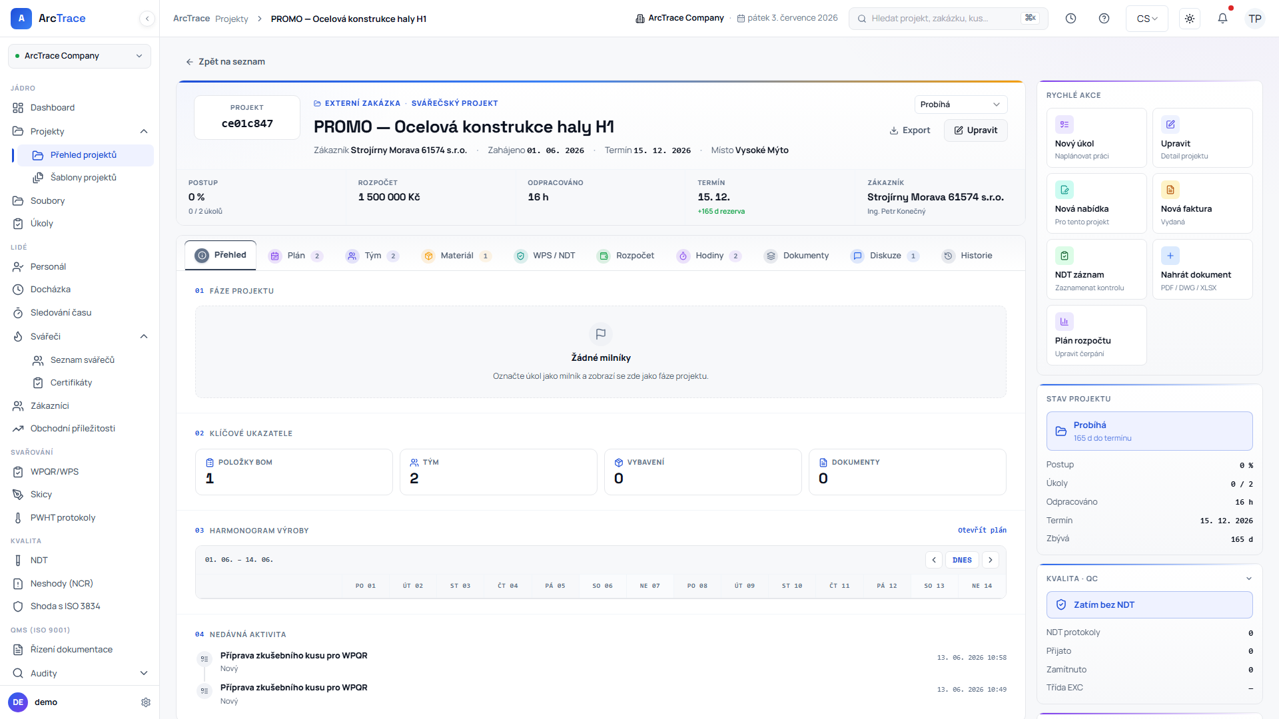Collapse the Svářeči sidebar group

click(144, 337)
